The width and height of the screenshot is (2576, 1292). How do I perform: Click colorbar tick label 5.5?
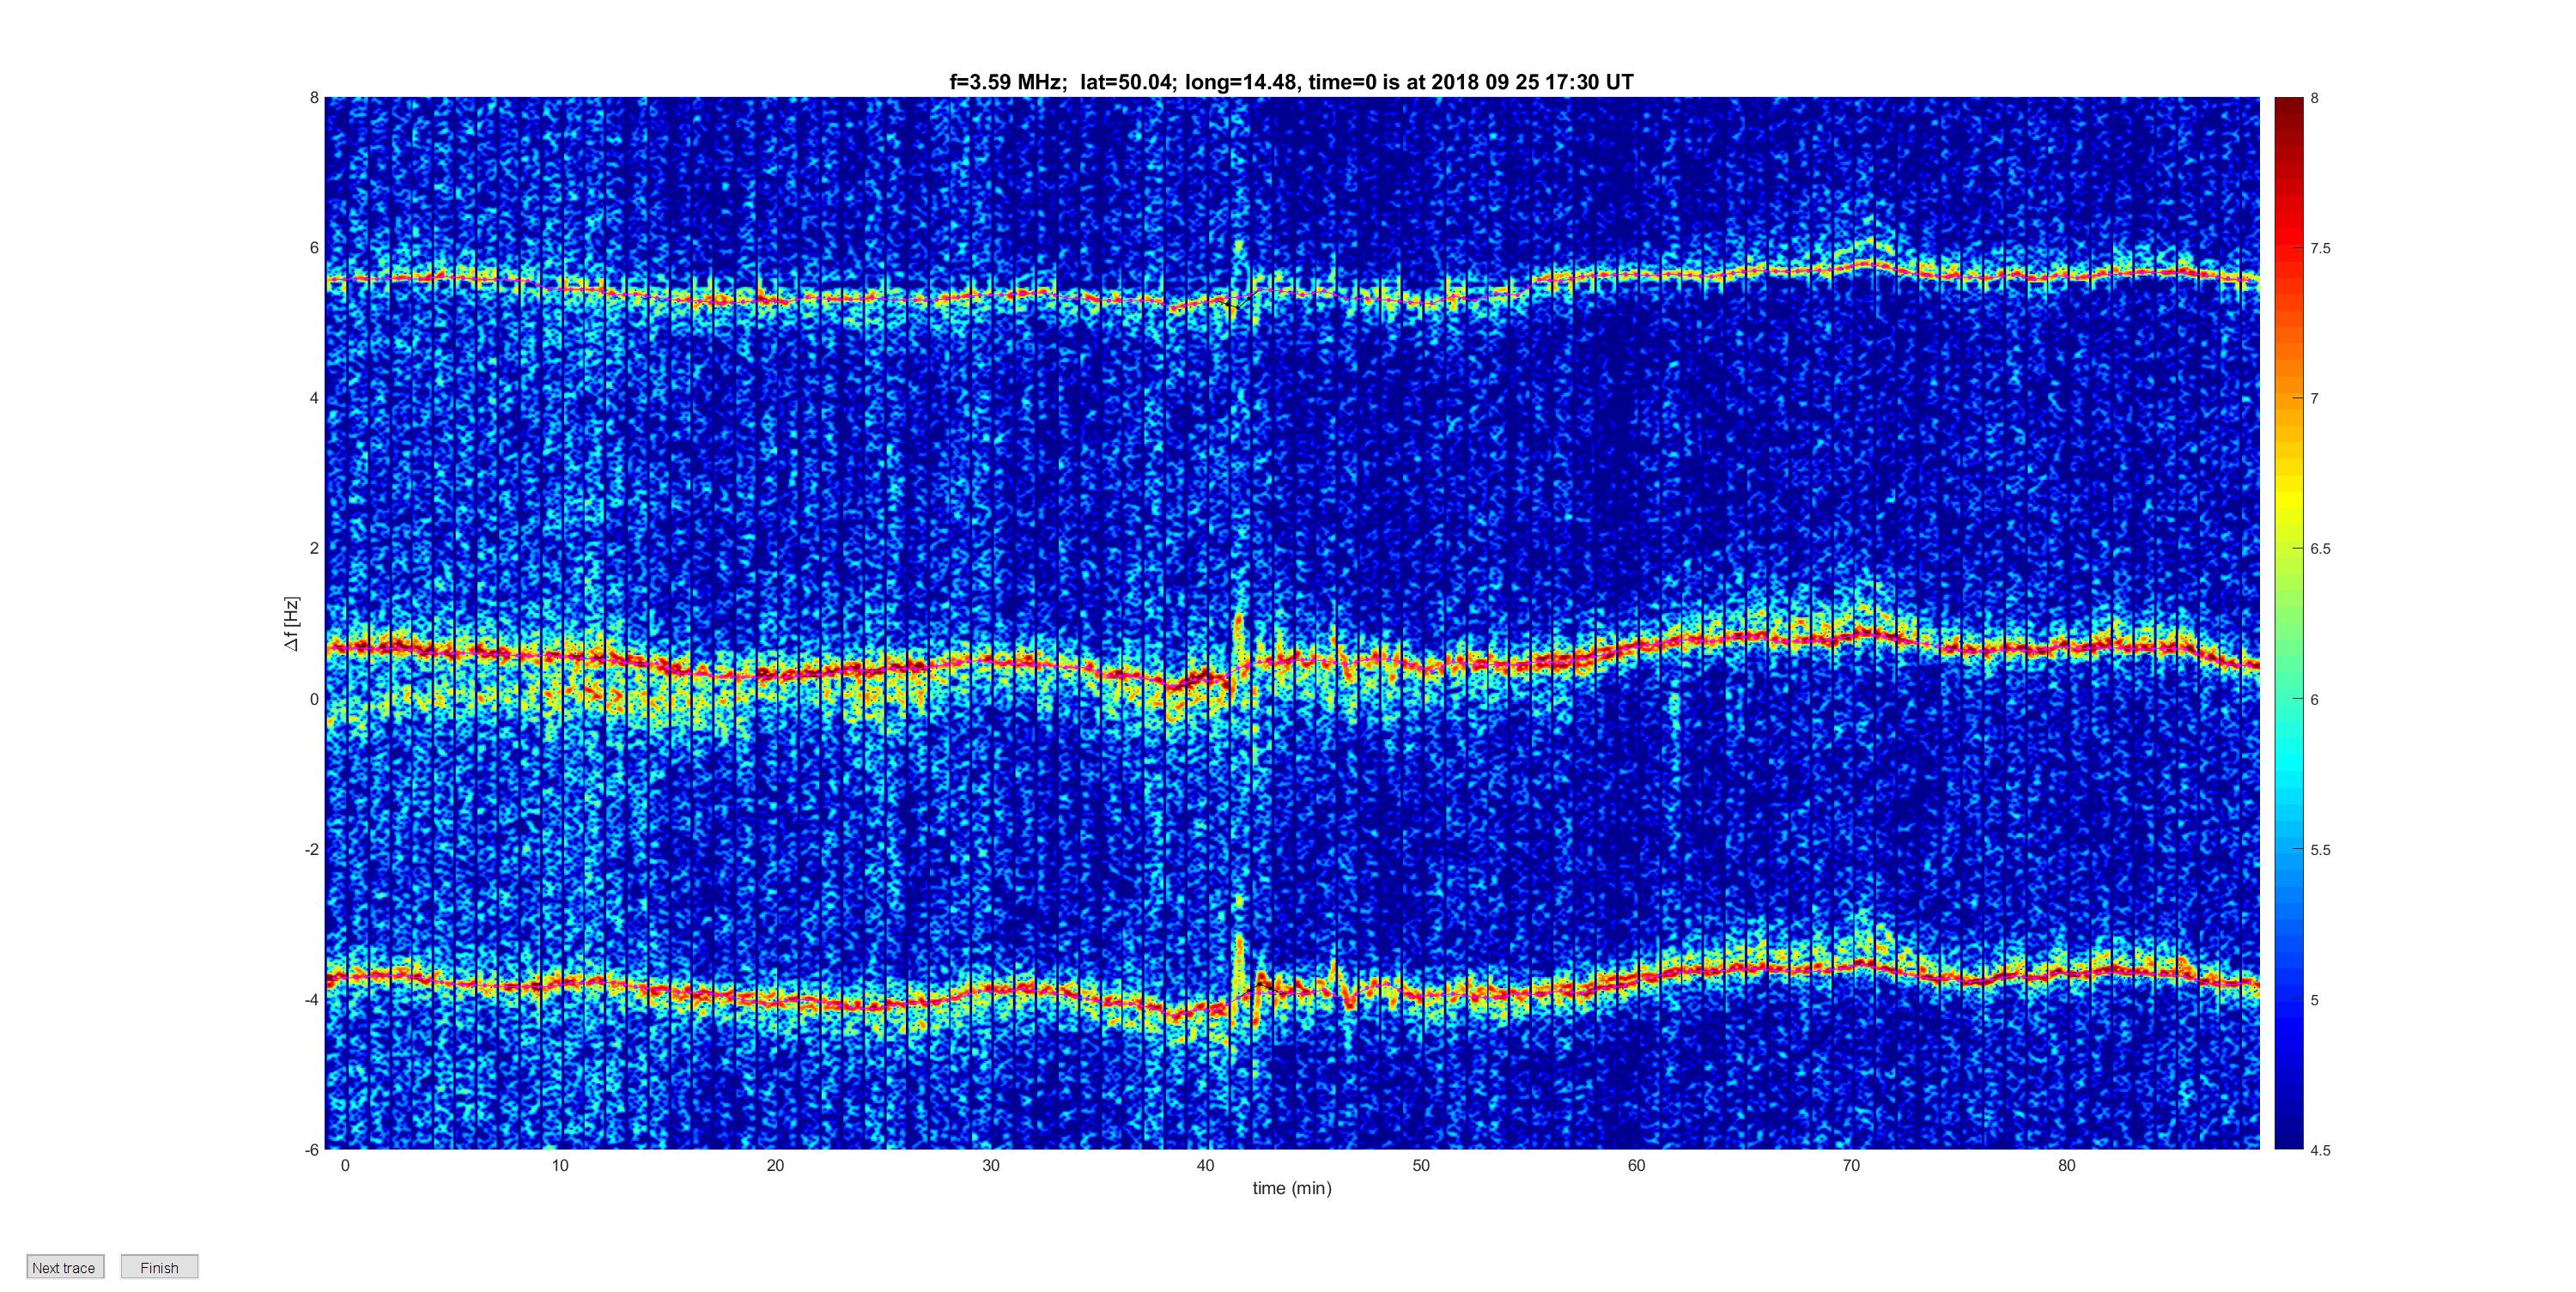2320,850
